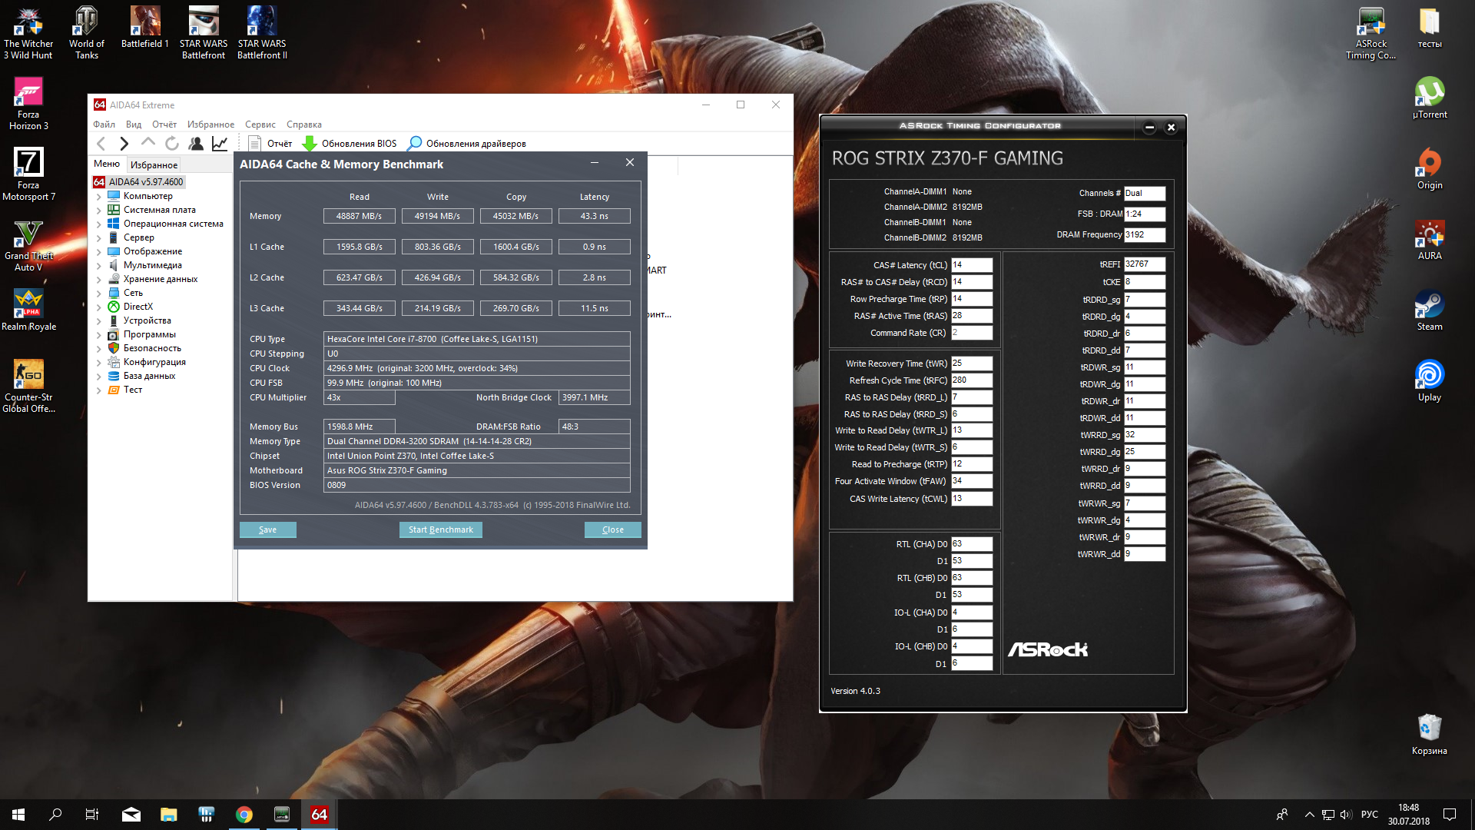Open the user profile icon in toolbar
Screen dimensions: 1475x830
pos(196,144)
